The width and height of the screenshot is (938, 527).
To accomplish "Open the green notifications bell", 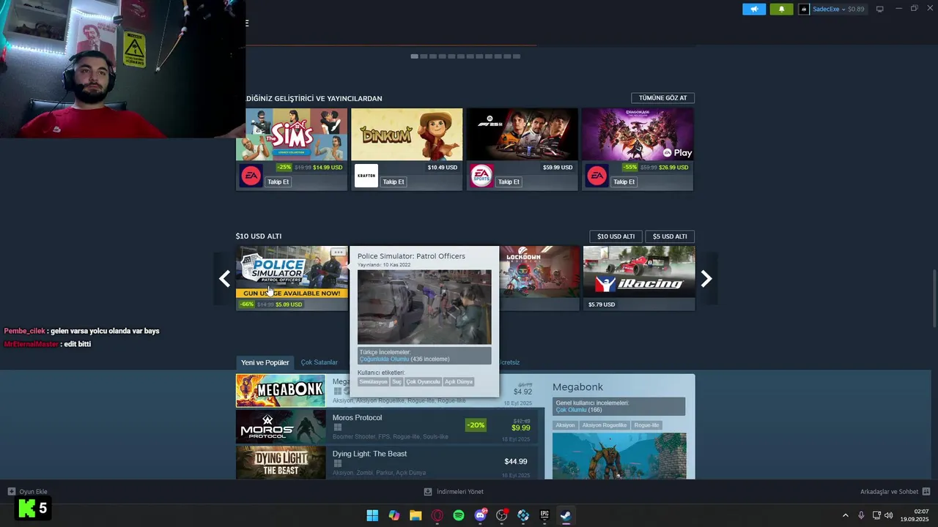I will point(781,9).
